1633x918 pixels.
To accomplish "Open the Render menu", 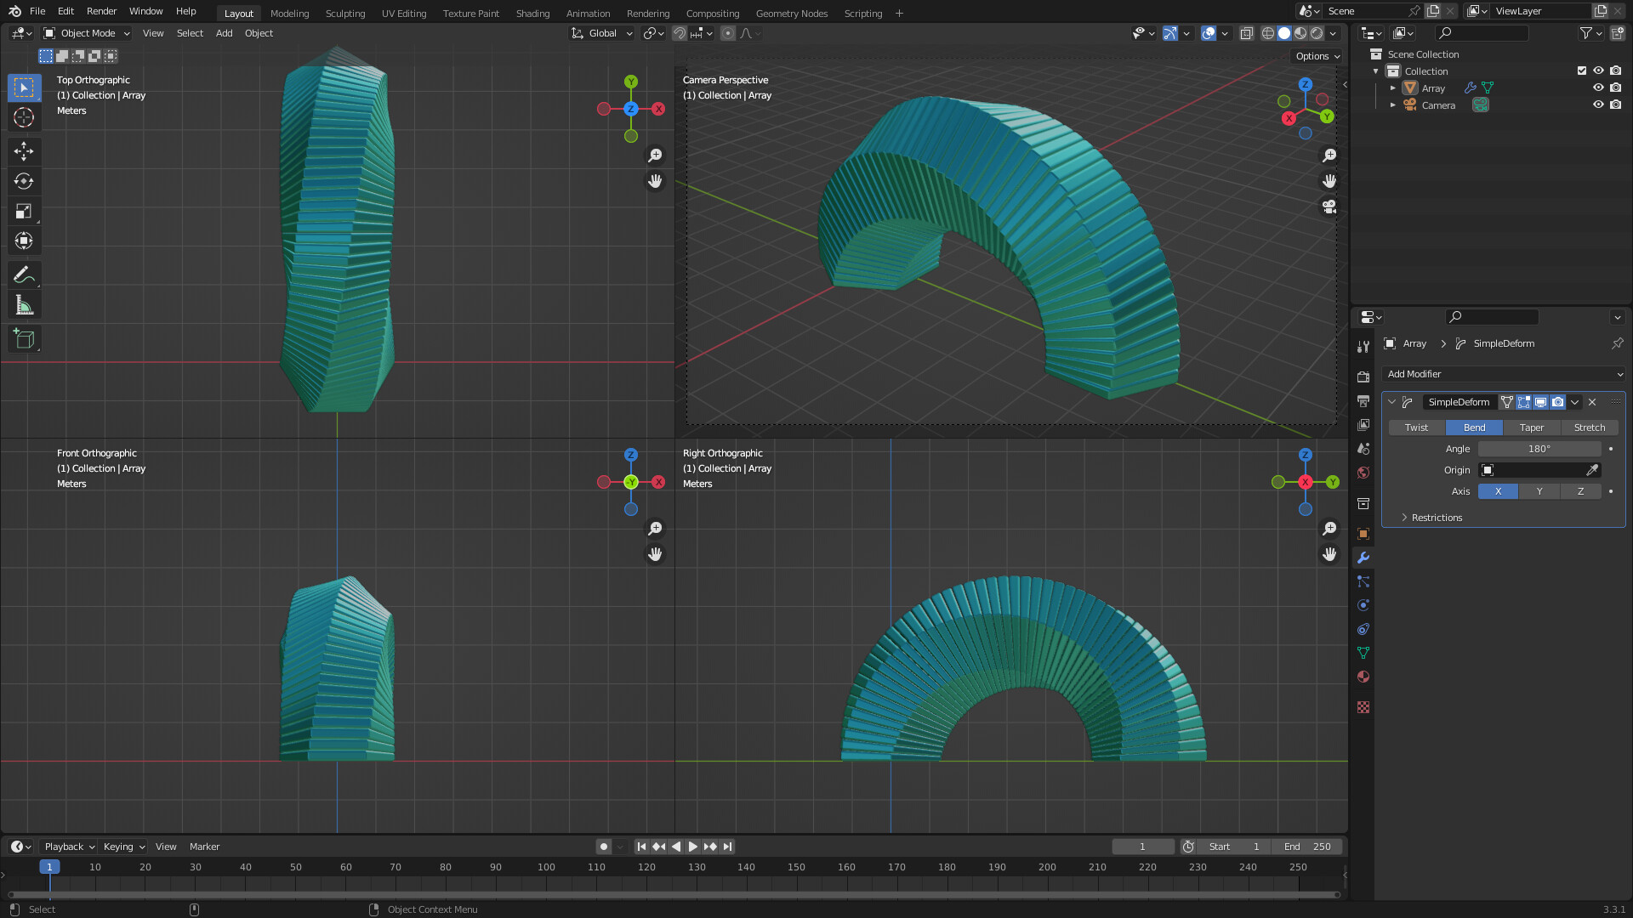I will point(101,11).
